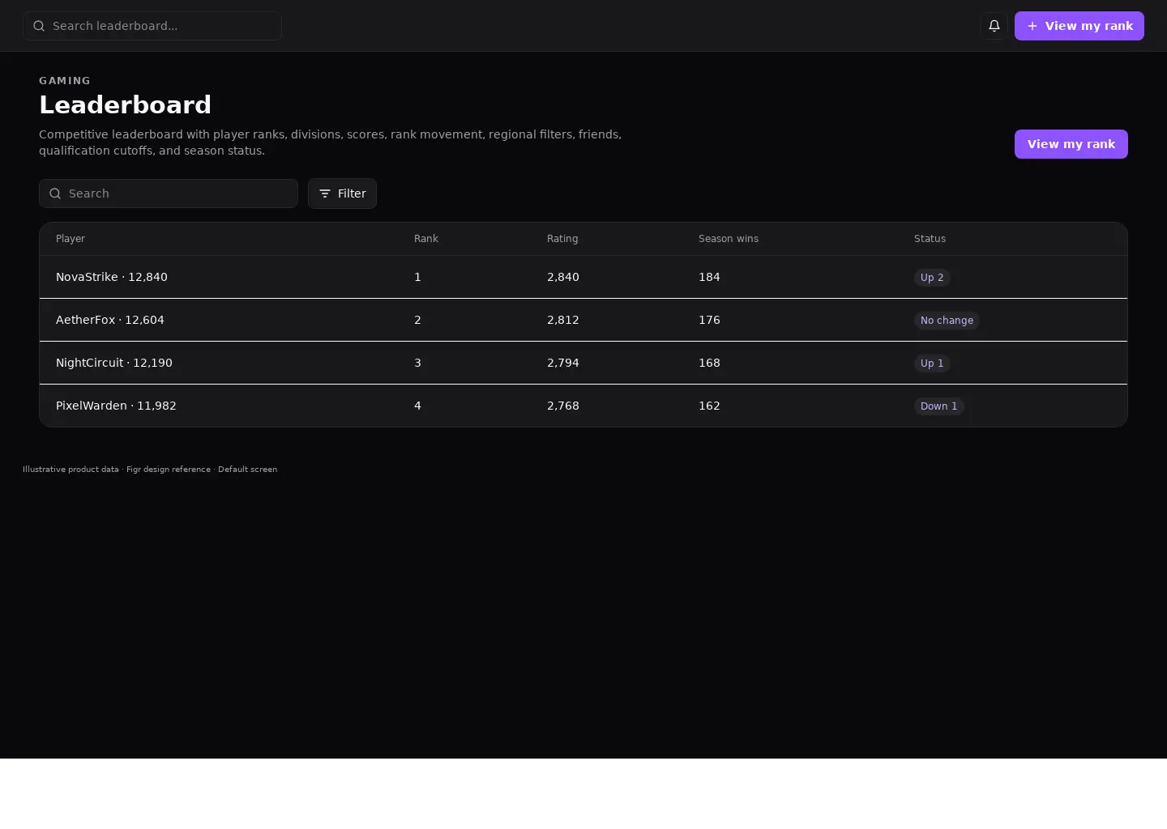Image resolution: width=1167 pixels, height=829 pixels.
Task: Click the "No change" status badge
Action: [947, 321]
